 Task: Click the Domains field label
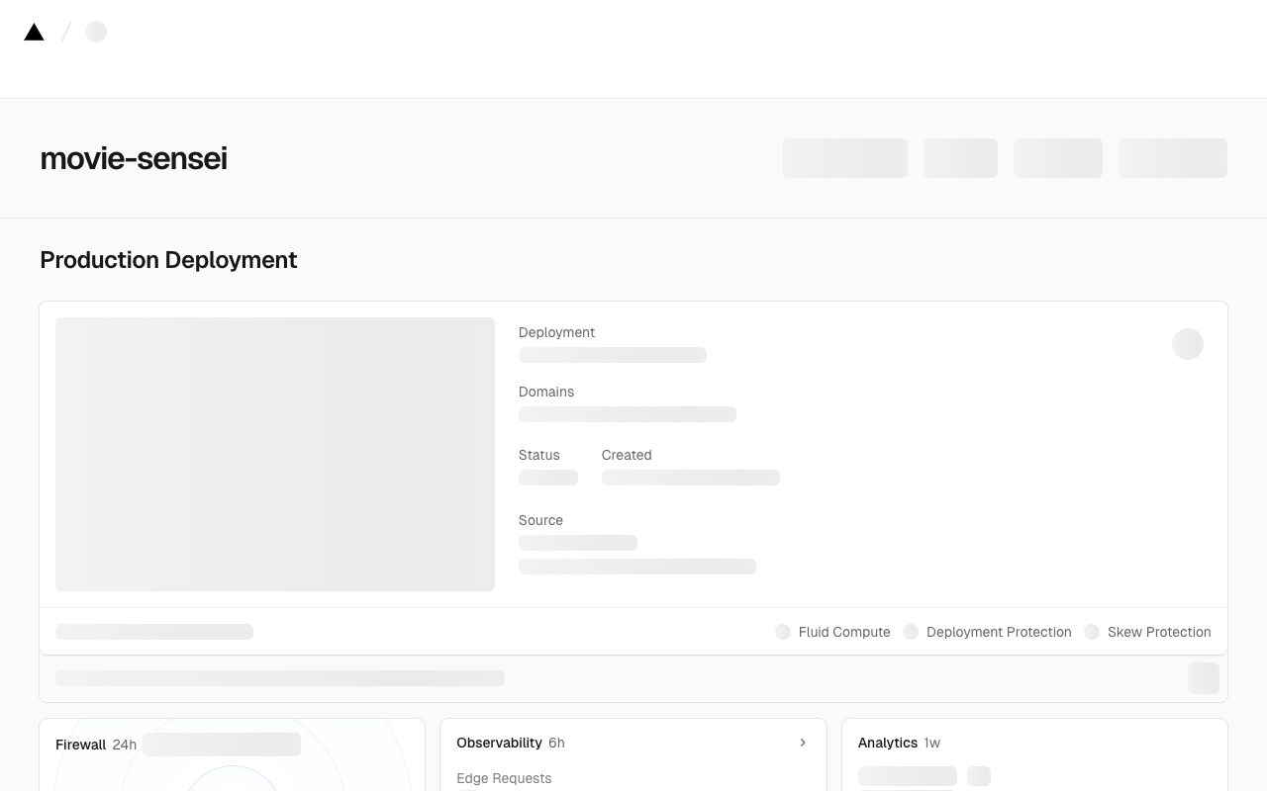coord(546,392)
